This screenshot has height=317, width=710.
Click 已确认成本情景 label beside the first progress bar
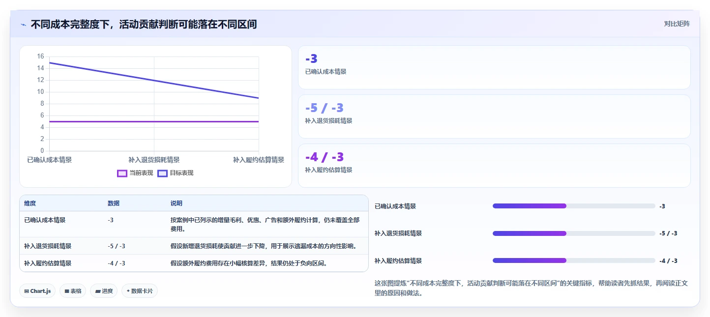pos(395,206)
